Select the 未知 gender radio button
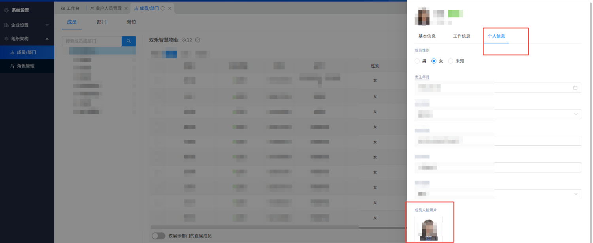Image resolution: width=593 pixels, height=243 pixels. pos(450,61)
